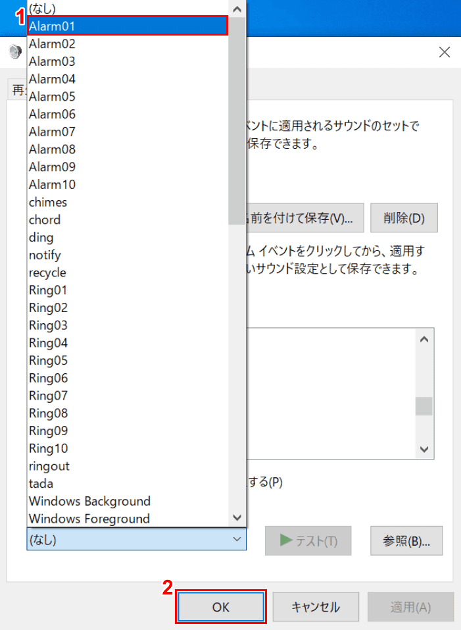Choose the recycle sound

(128, 273)
